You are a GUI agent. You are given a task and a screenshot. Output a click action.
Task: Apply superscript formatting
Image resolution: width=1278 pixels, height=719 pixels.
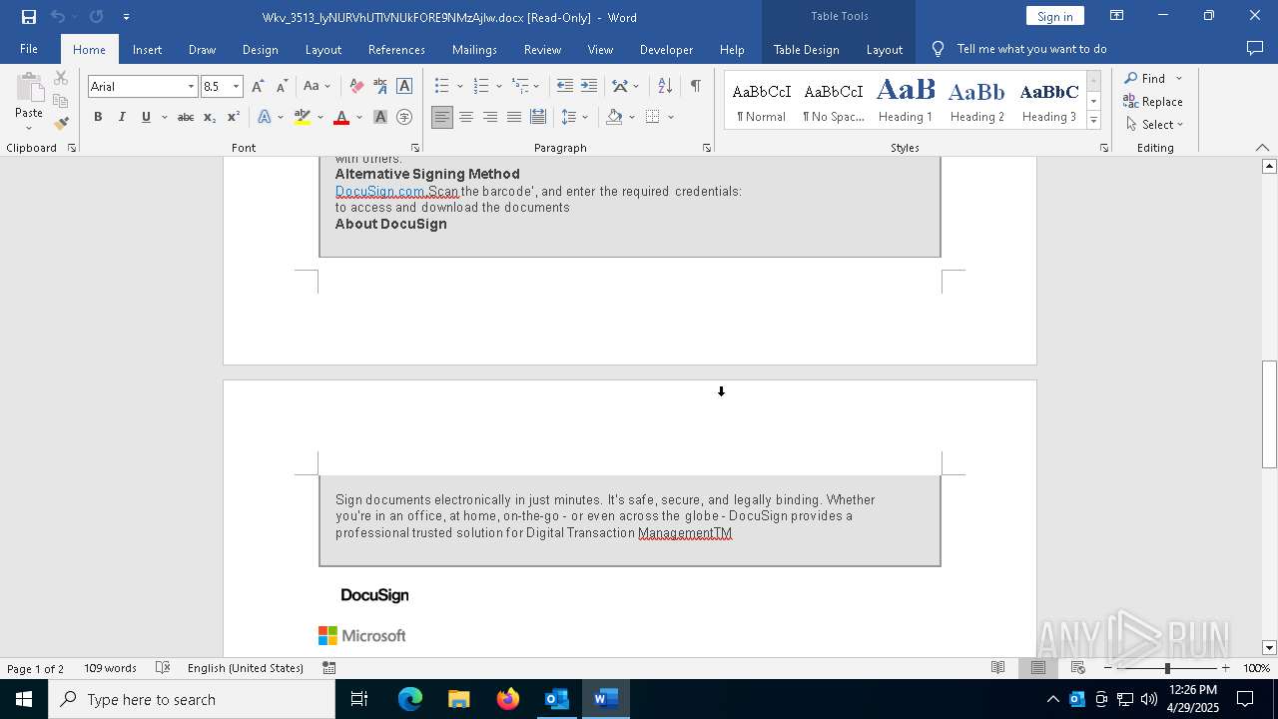point(233,117)
